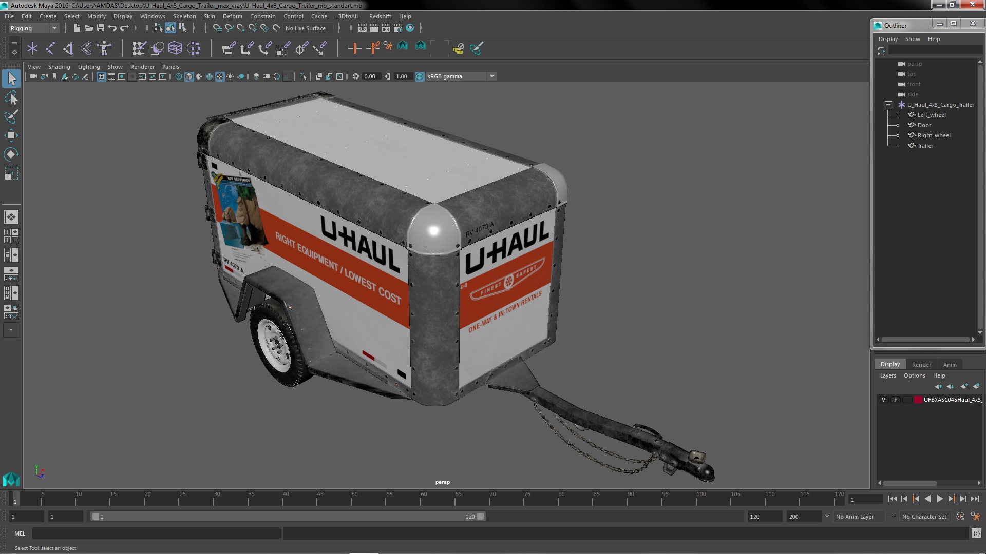Viewport: 986px width, 554px height.
Task: Open the Deform menu
Action: [x=232, y=16]
